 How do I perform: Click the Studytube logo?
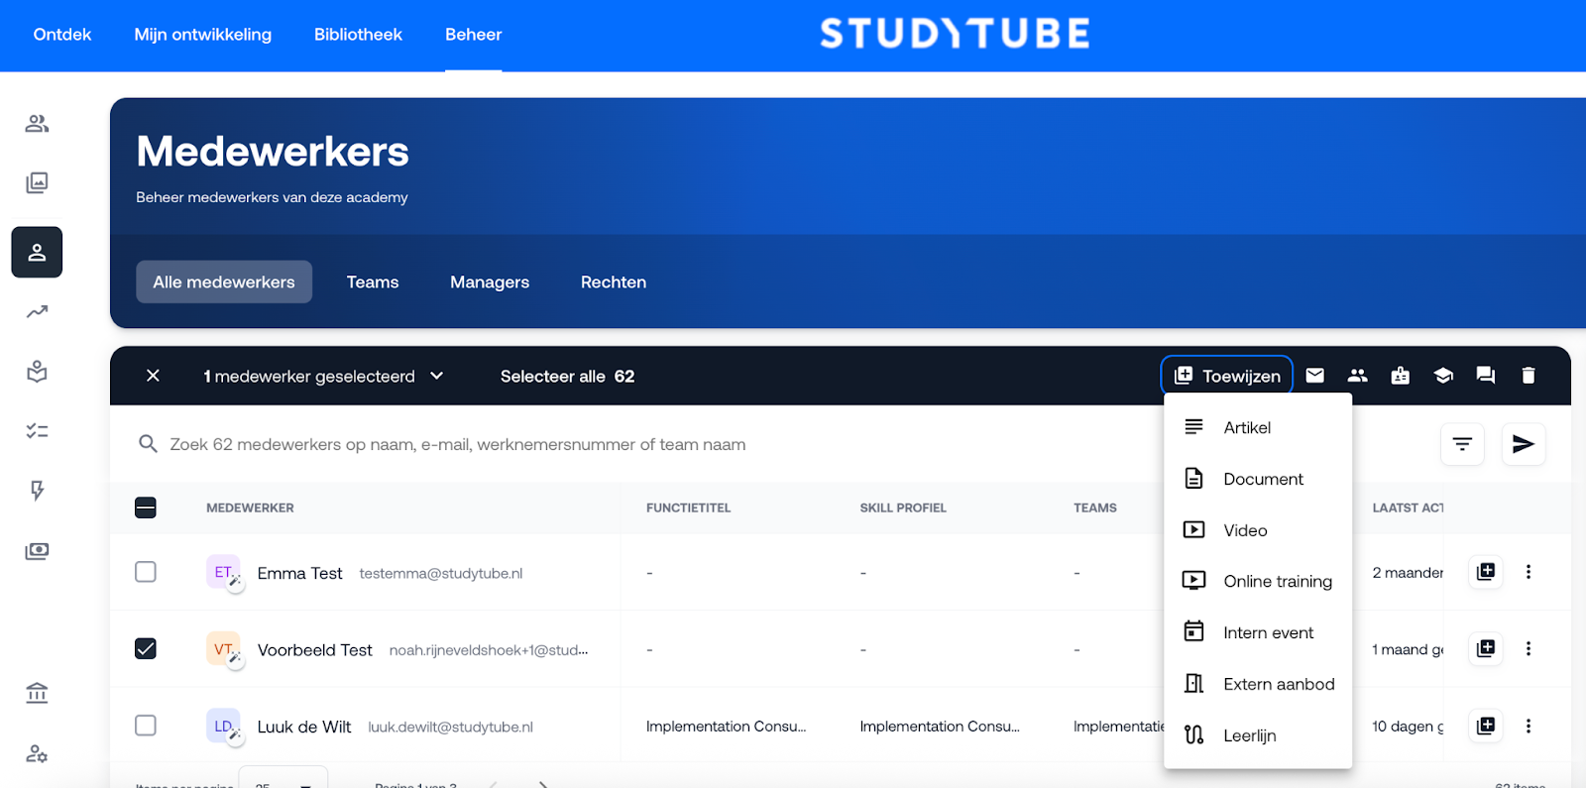(x=955, y=34)
